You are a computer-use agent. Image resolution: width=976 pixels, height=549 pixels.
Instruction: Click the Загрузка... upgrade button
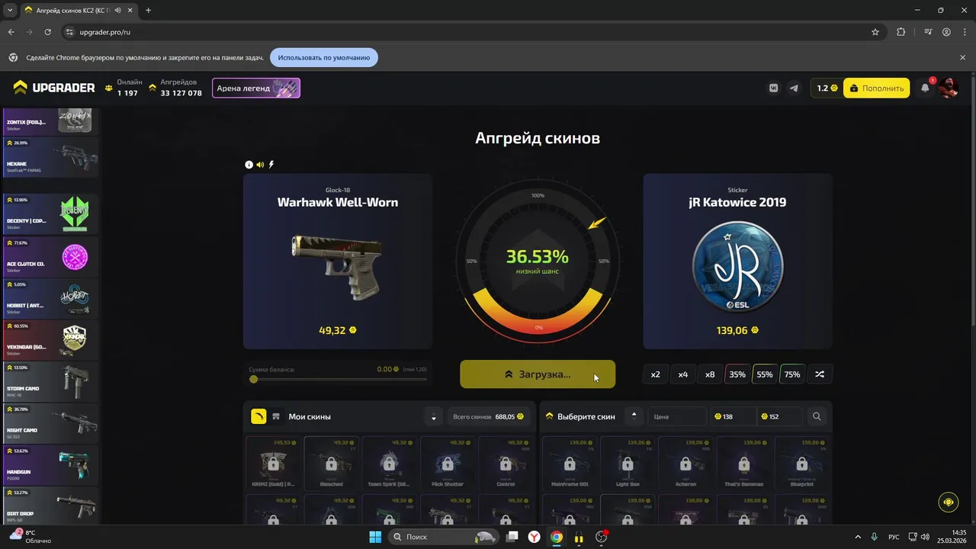tap(538, 374)
